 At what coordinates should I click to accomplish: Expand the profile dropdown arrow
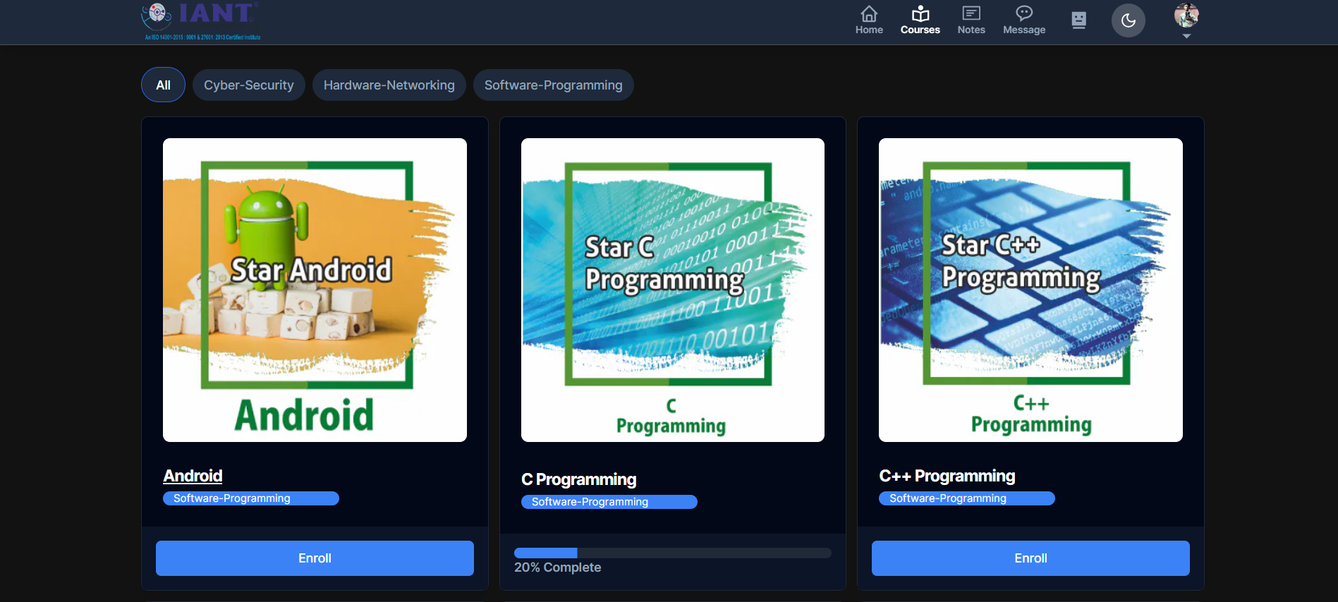pos(1186,36)
